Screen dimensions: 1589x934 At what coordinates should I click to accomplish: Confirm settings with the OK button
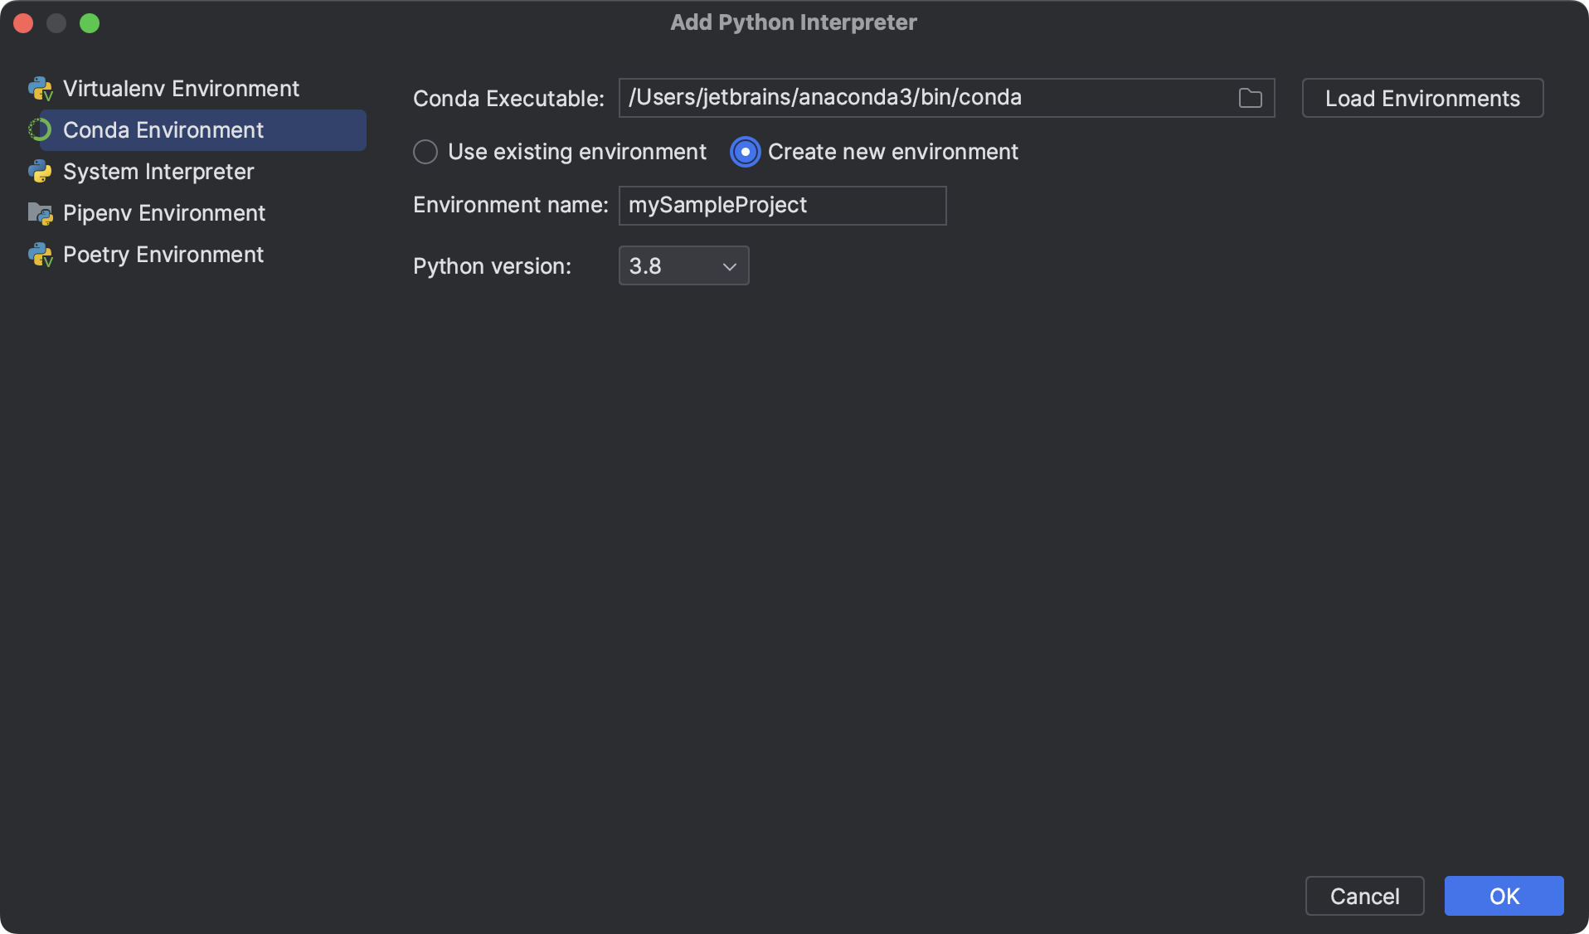1503,896
